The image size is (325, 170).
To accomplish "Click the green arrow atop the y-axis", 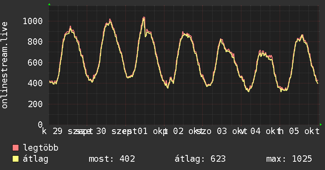I will point(49,4).
